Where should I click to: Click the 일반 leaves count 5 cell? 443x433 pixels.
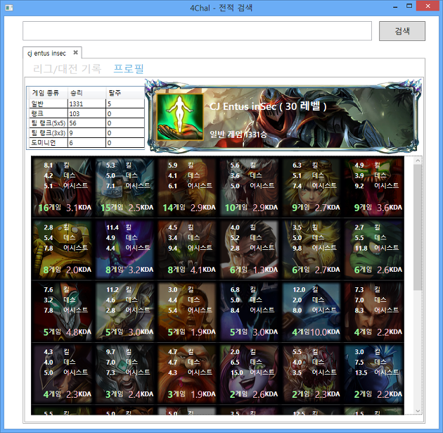pos(125,103)
